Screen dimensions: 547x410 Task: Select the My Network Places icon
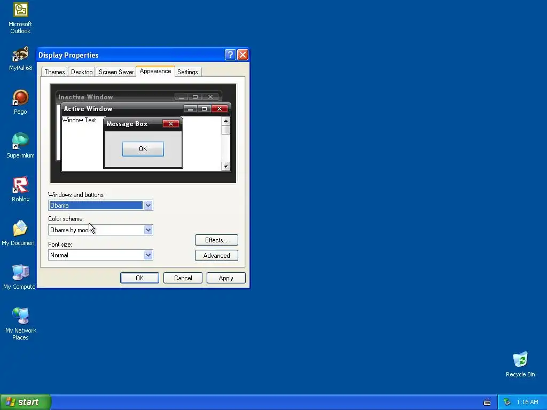20,324
